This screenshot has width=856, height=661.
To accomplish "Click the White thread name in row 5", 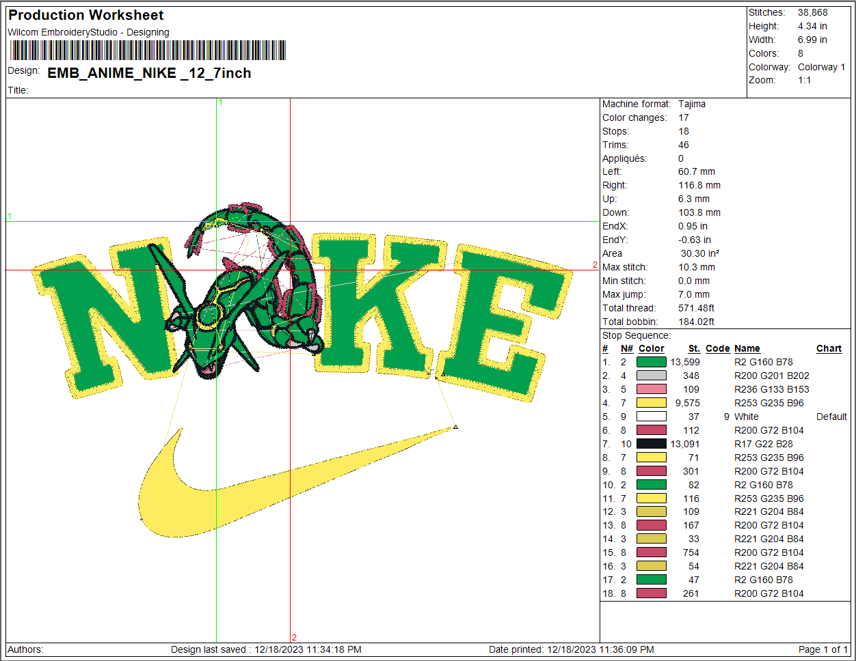I will point(747,417).
